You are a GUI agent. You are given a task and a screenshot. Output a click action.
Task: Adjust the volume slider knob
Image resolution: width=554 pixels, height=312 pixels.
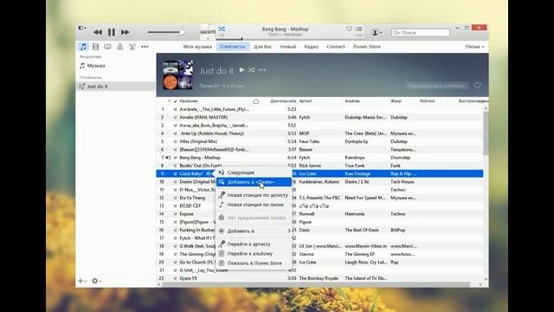pos(182,32)
